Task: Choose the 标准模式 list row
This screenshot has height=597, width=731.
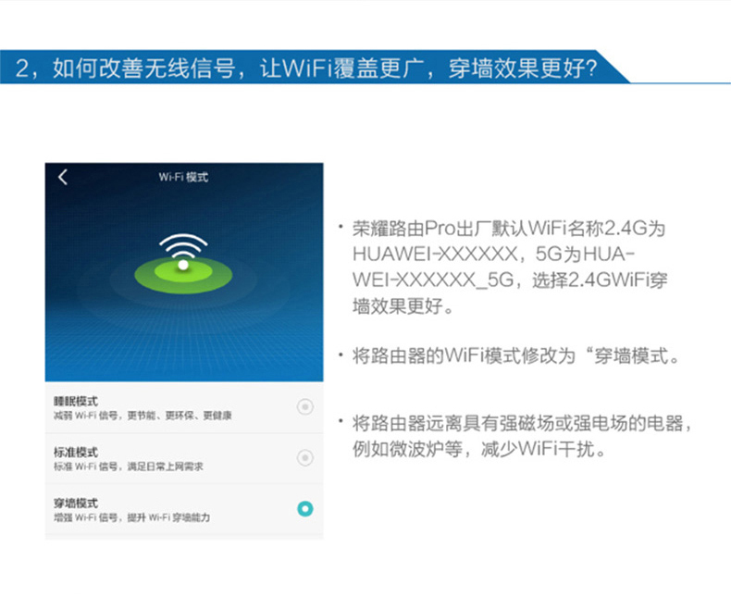Action: tap(184, 458)
